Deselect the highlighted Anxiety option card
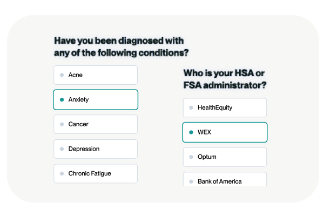This screenshot has height=216, width=324. point(96,100)
